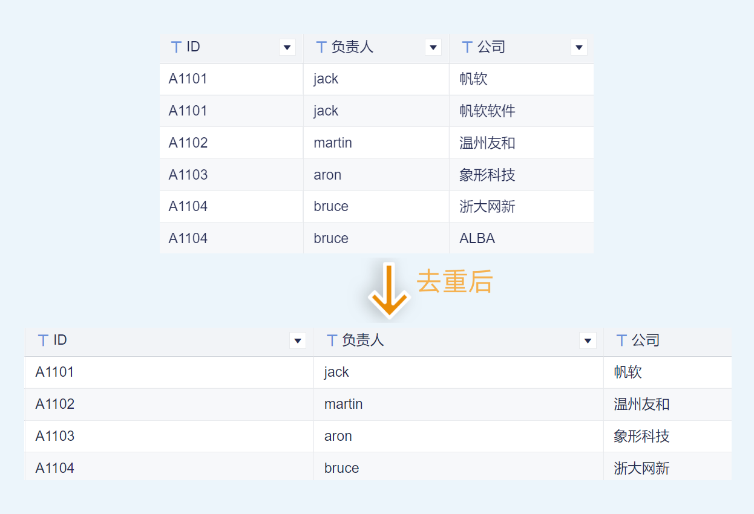Select the aron cell in the bottom table
This screenshot has height=514, width=754.
coord(338,437)
